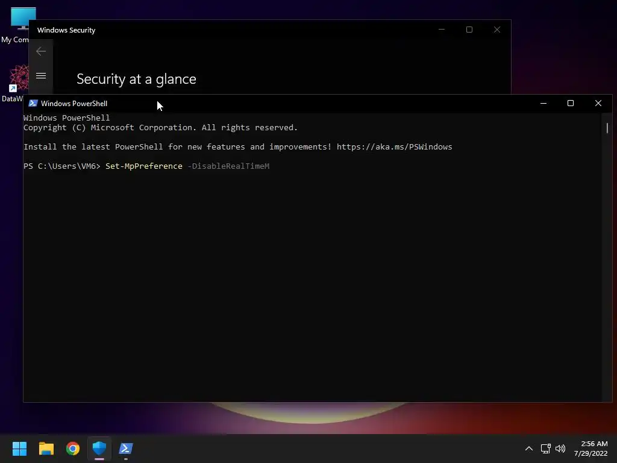Click the Windows Security title bar text

pos(66,30)
